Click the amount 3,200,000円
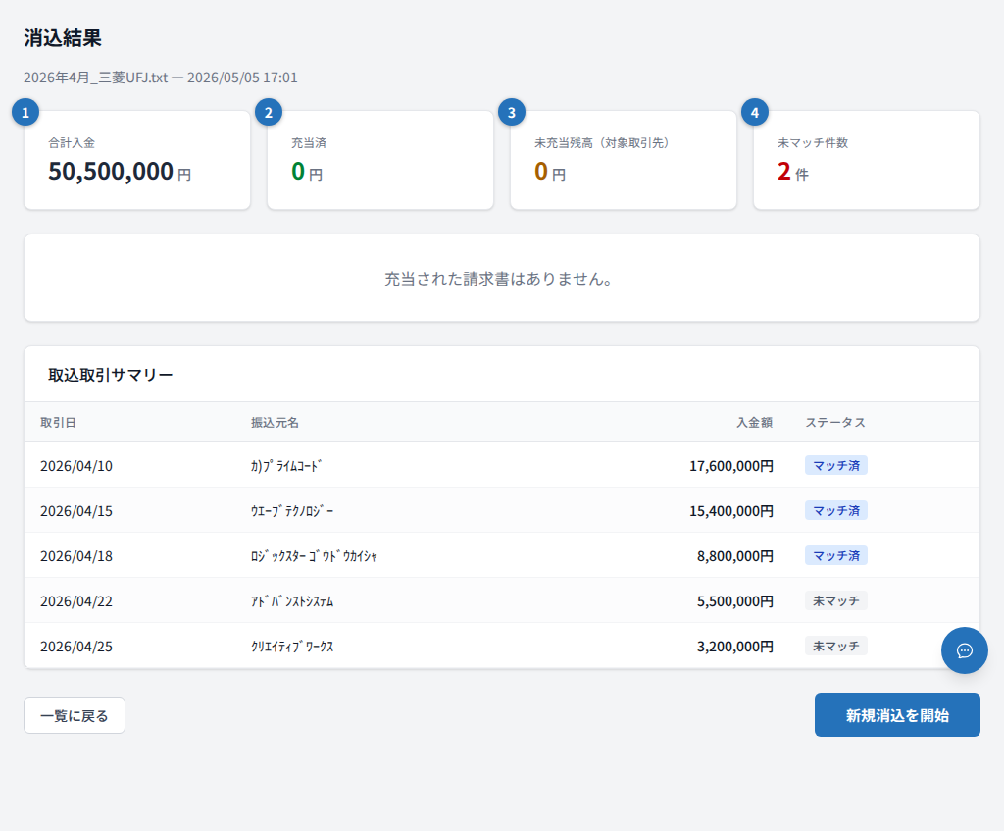This screenshot has width=1004, height=831. coord(735,647)
